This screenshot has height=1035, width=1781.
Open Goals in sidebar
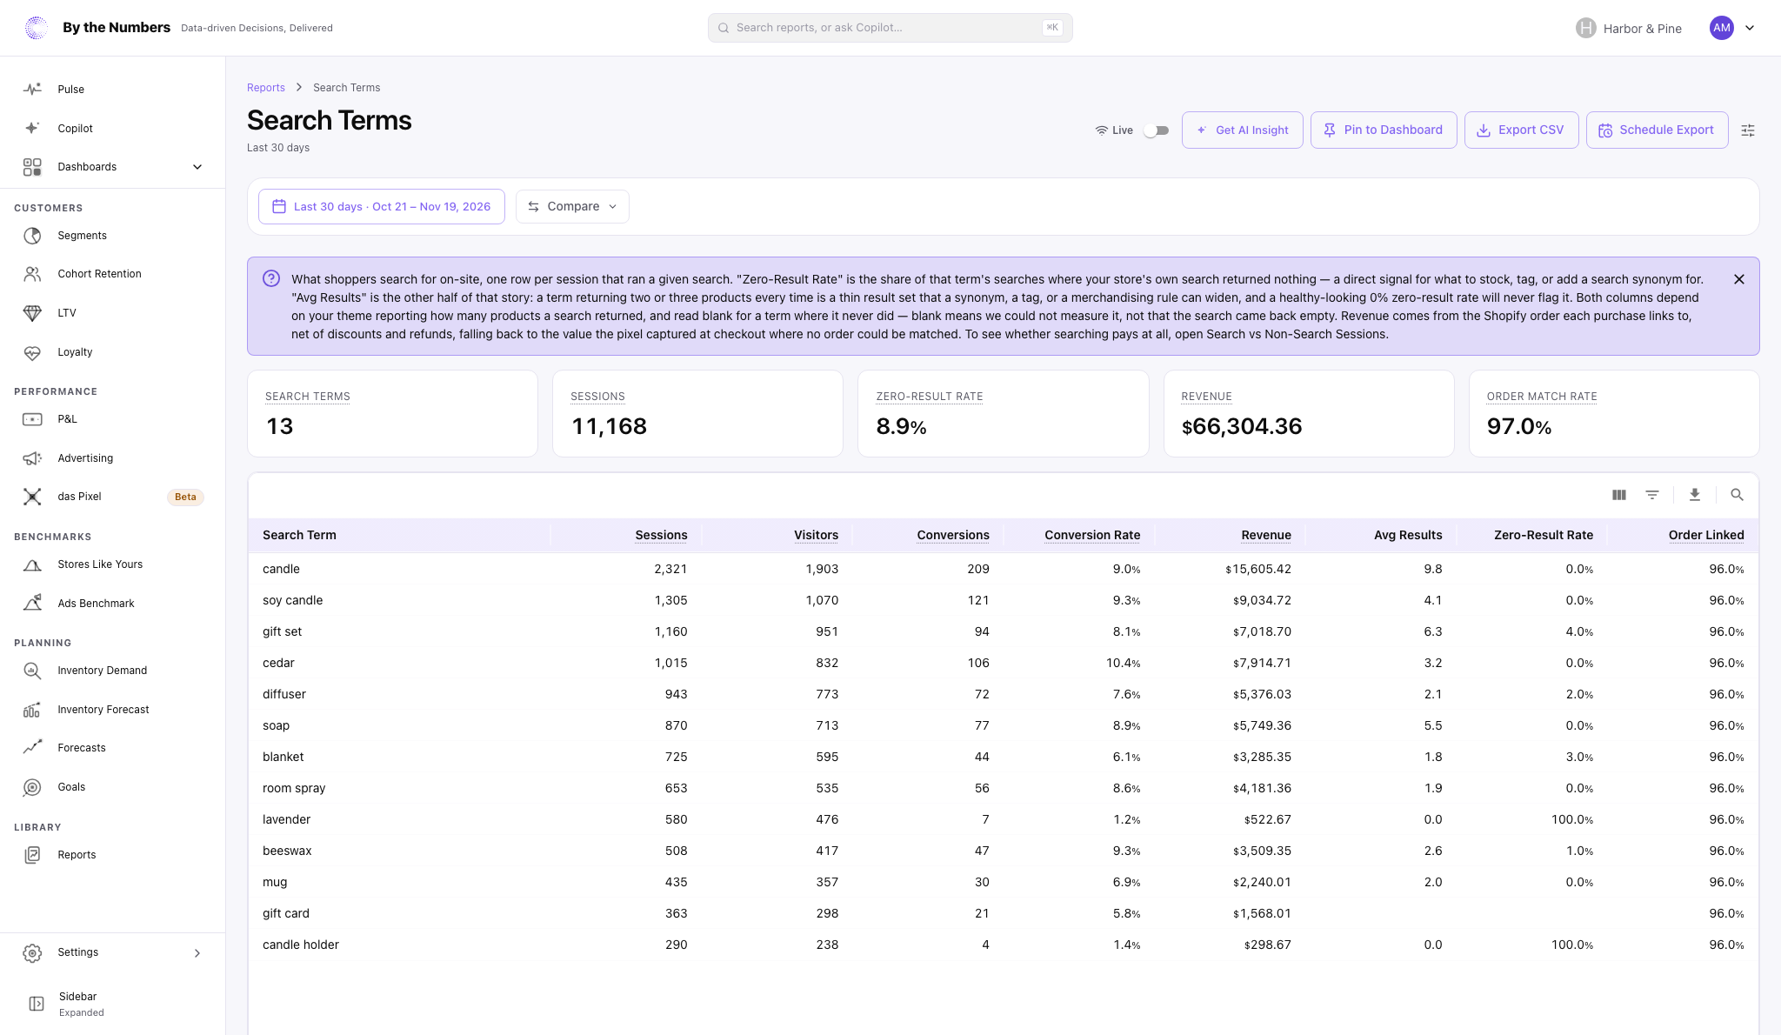[x=113, y=787]
